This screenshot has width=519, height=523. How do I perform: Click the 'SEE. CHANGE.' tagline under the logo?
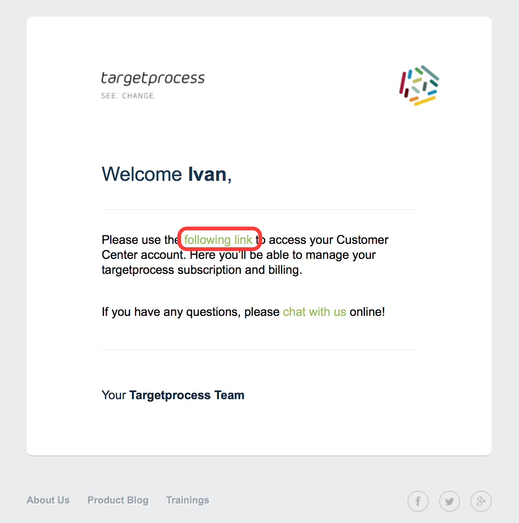[129, 96]
